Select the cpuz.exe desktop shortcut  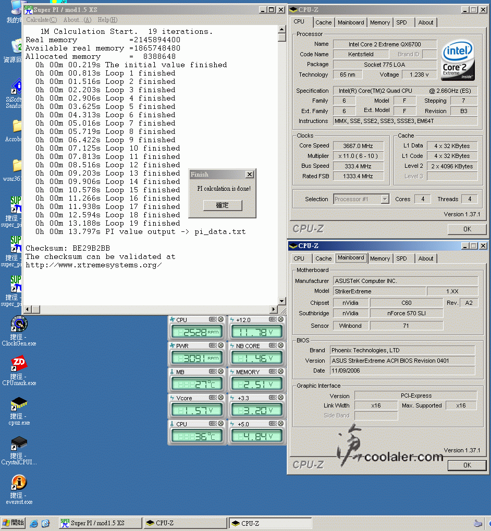point(19,411)
